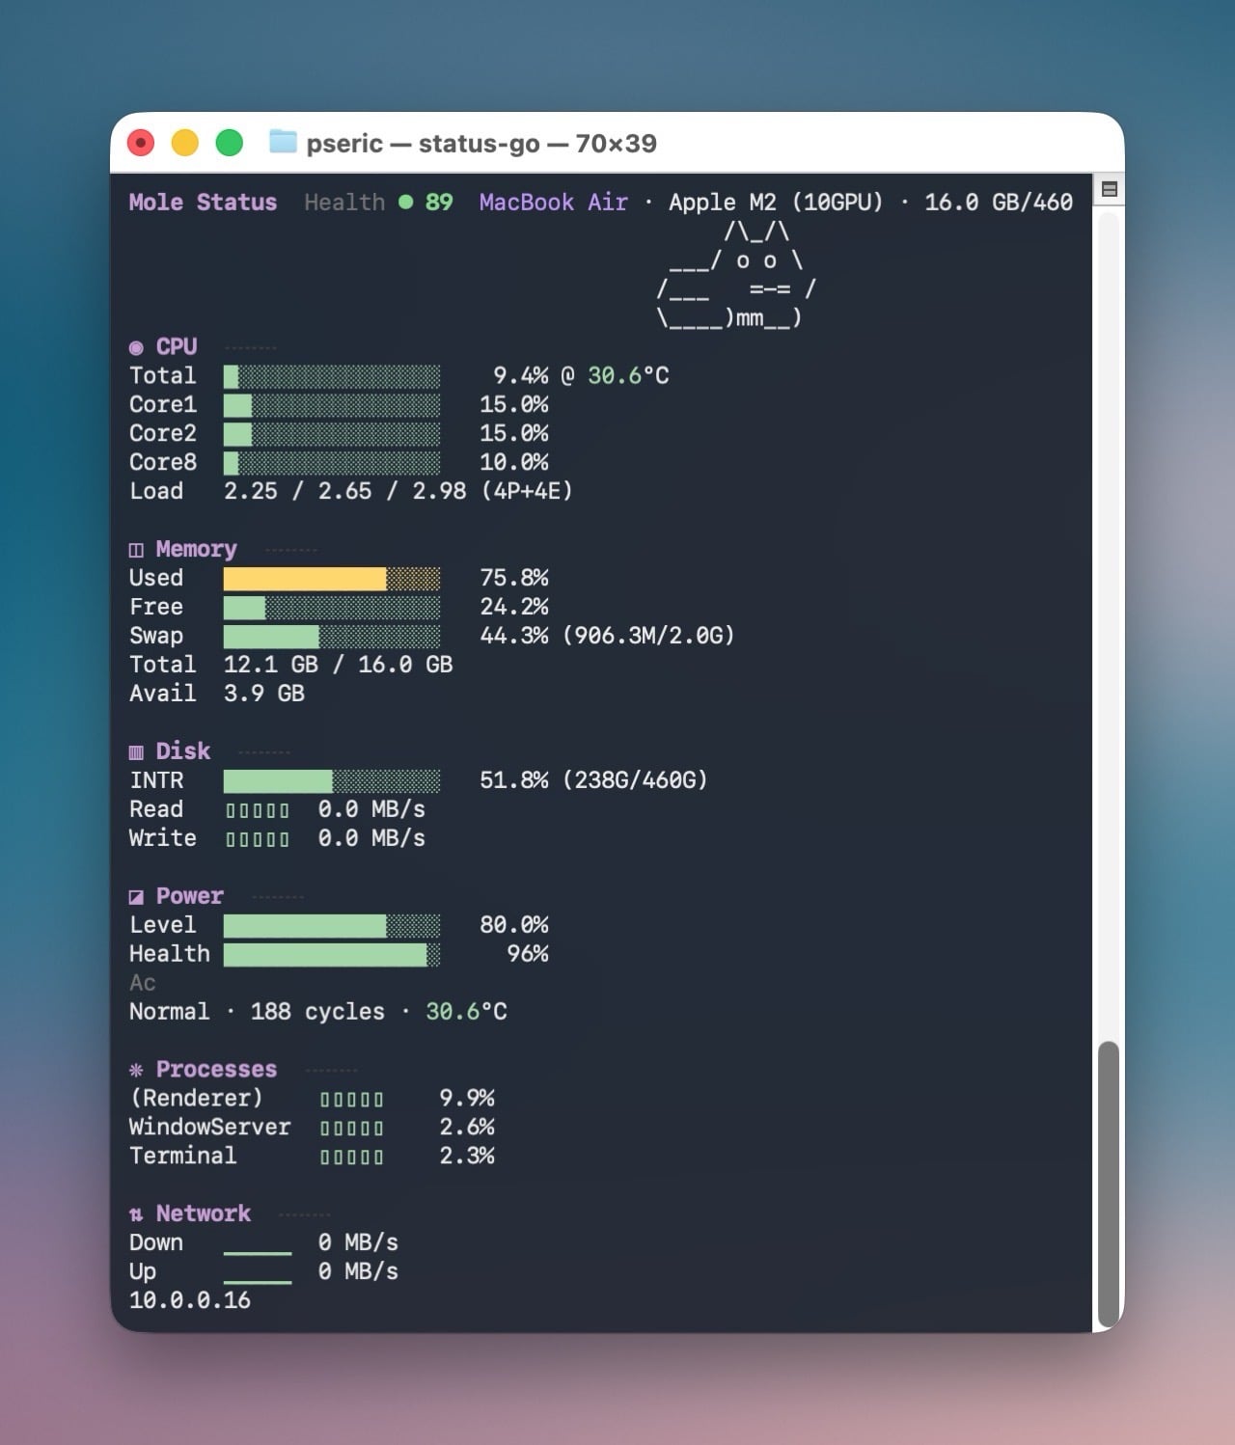
Task: Select the Mole Status heading
Action: tap(203, 203)
